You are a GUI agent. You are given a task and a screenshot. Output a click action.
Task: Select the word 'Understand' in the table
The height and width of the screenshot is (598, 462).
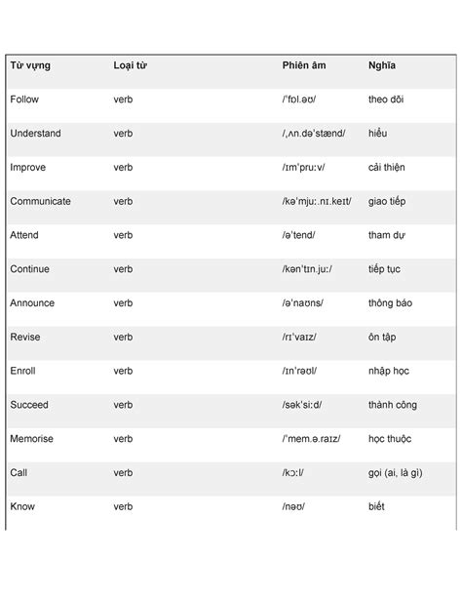pos(35,134)
